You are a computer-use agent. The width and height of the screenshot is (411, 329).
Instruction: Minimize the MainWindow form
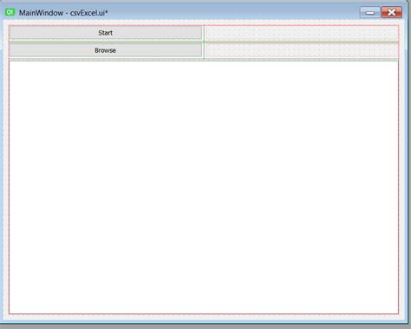point(369,12)
